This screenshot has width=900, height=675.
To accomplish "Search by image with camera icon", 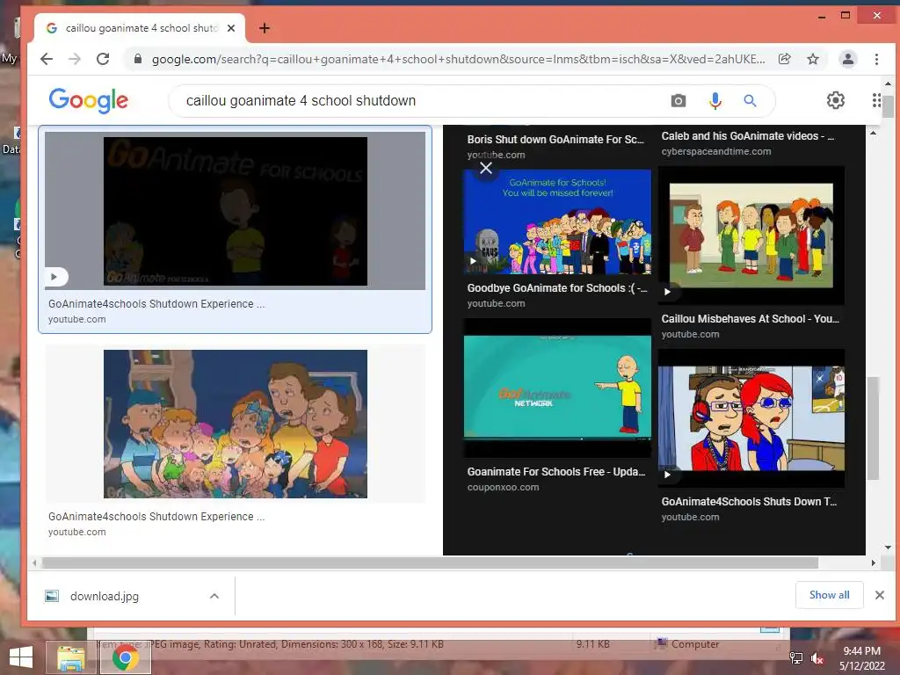I will tap(678, 101).
